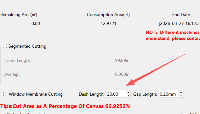Select the Window Membrane Cutting label text
200x114 pixels.
click(36, 94)
